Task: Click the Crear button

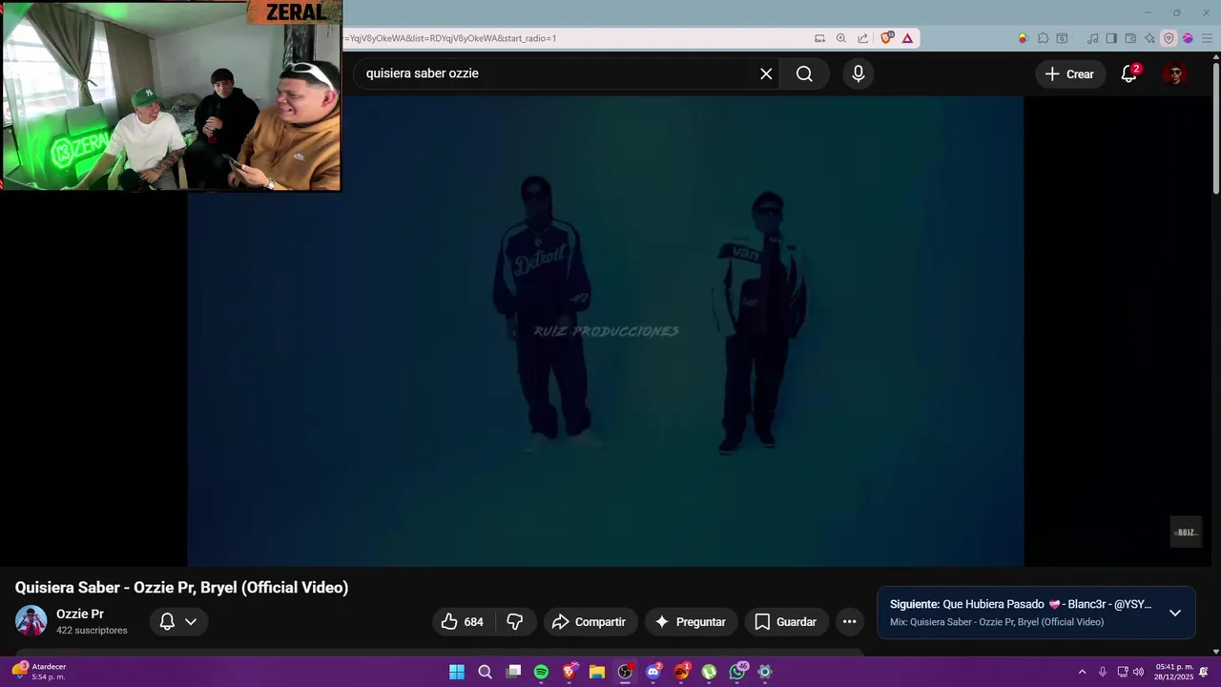Action: 1069,73
